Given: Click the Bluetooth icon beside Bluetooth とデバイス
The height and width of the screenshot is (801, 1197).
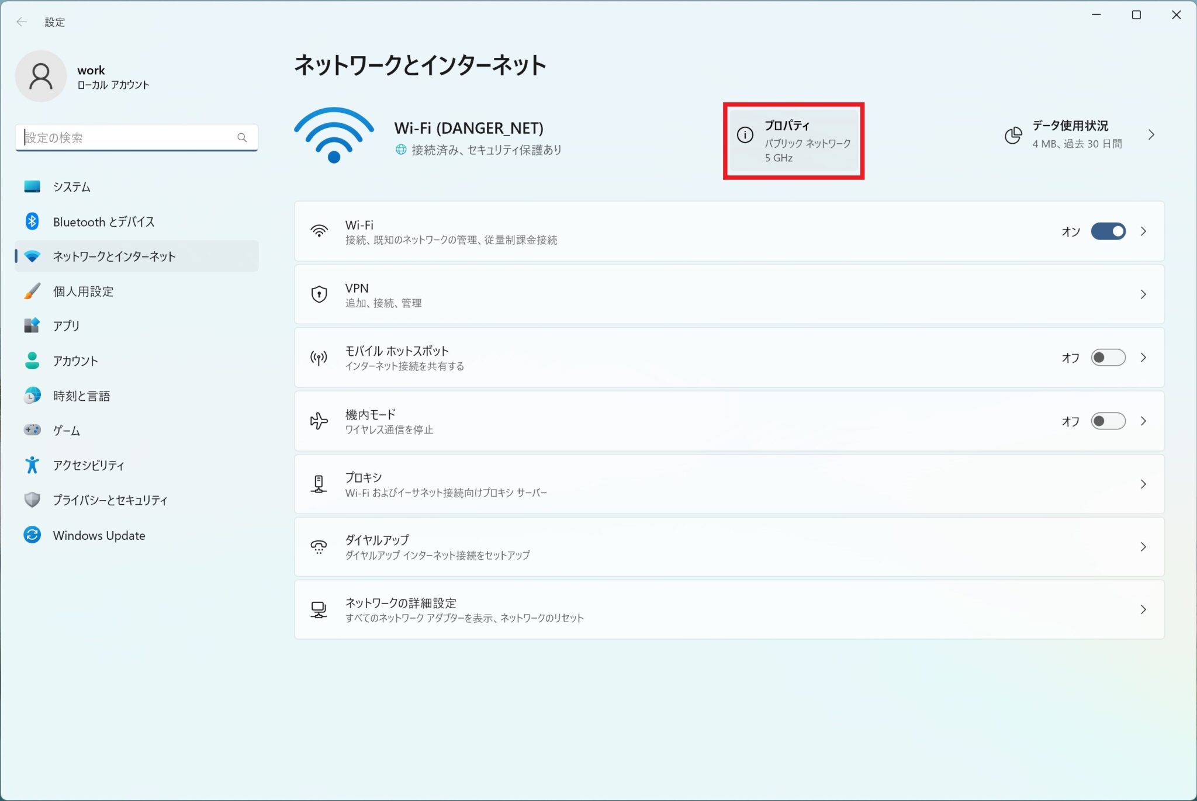Looking at the screenshot, I should [x=32, y=221].
